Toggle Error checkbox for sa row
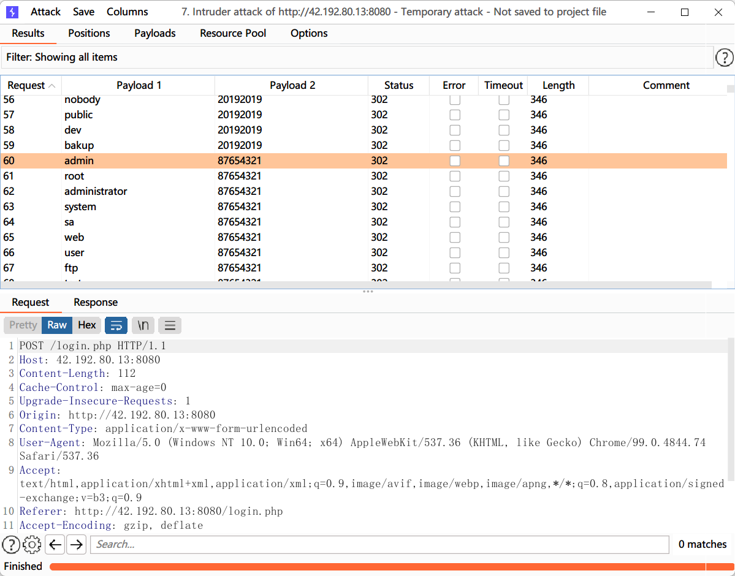Viewport: 735px width, 576px height. [x=455, y=222]
